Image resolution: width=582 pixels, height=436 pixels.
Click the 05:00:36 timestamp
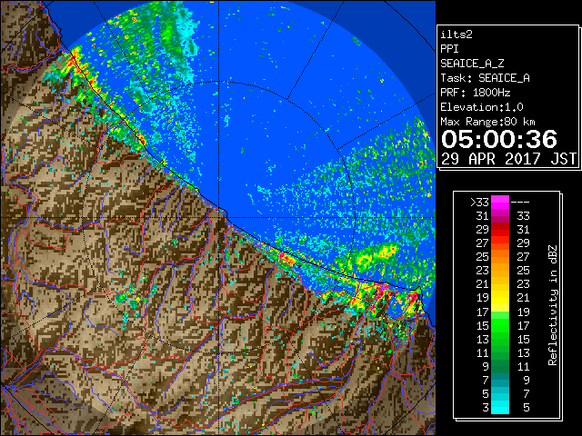tap(499, 139)
